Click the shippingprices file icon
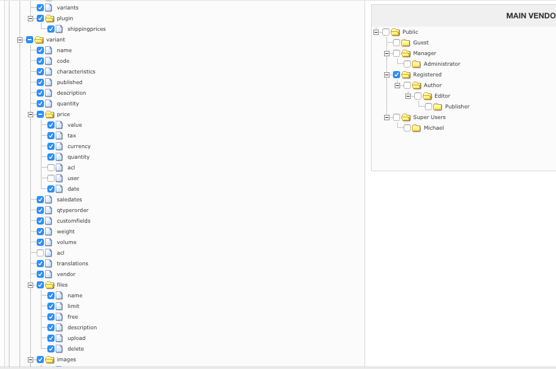The height and width of the screenshot is (369, 556). click(60, 29)
